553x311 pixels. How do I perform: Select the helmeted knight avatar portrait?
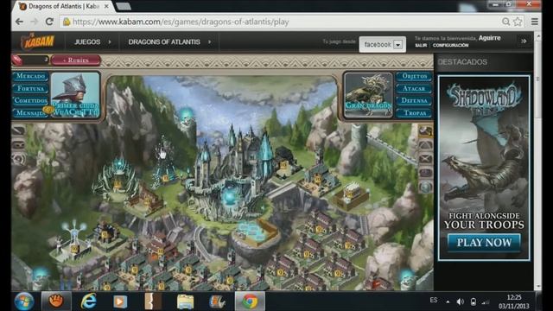pyautogui.click(x=75, y=94)
